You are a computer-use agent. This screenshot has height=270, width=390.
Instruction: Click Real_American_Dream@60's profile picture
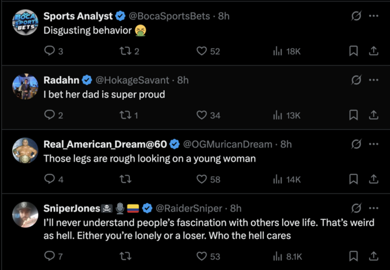tap(25, 151)
